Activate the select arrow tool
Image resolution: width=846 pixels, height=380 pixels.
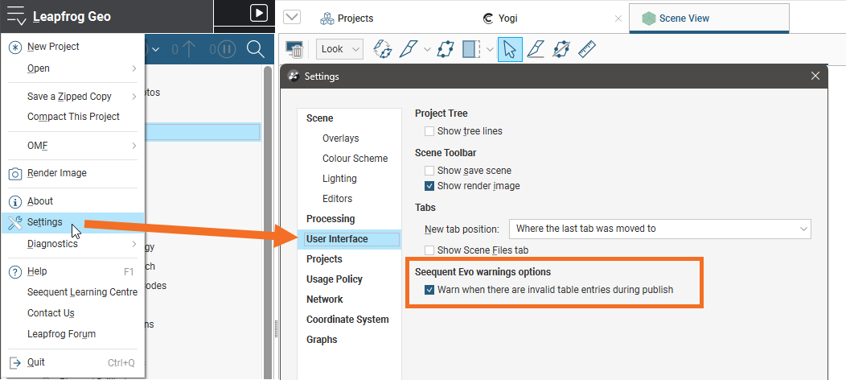[x=508, y=49]
